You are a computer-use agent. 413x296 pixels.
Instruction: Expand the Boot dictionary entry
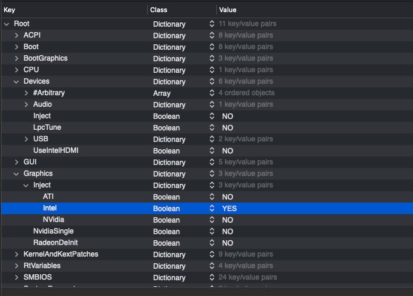[16, 47]
